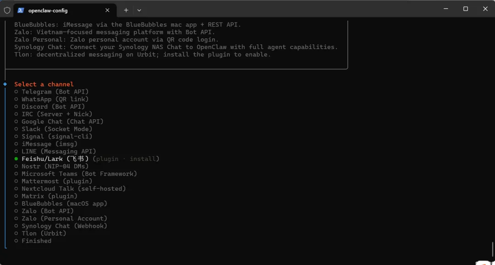Close the openclaw-config tab
Viewport: 495px width, 265px height.
pos(107,10)
